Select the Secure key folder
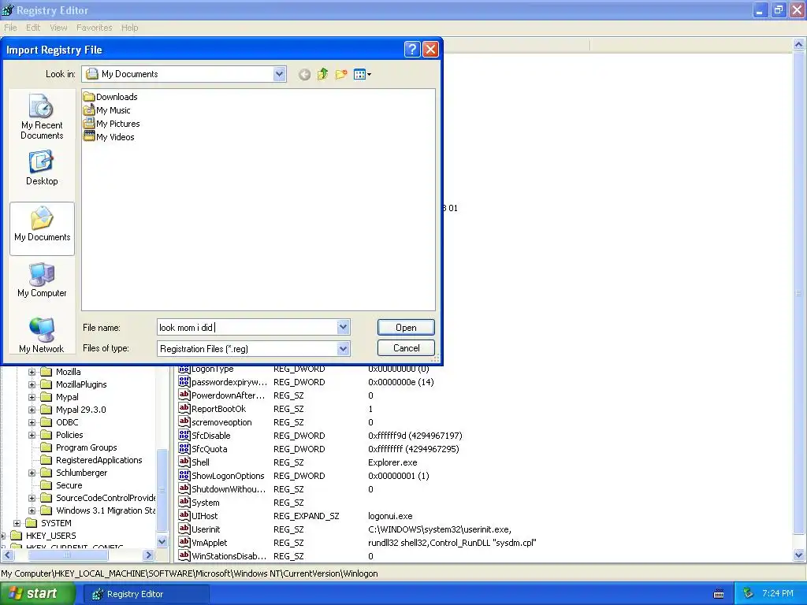Viewport: 807px width, 605px height. click(x=61, y=485)
